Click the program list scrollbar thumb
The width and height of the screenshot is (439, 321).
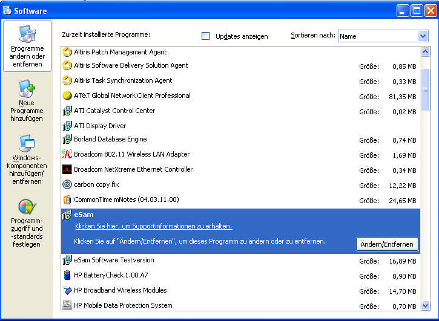(425, 89)
